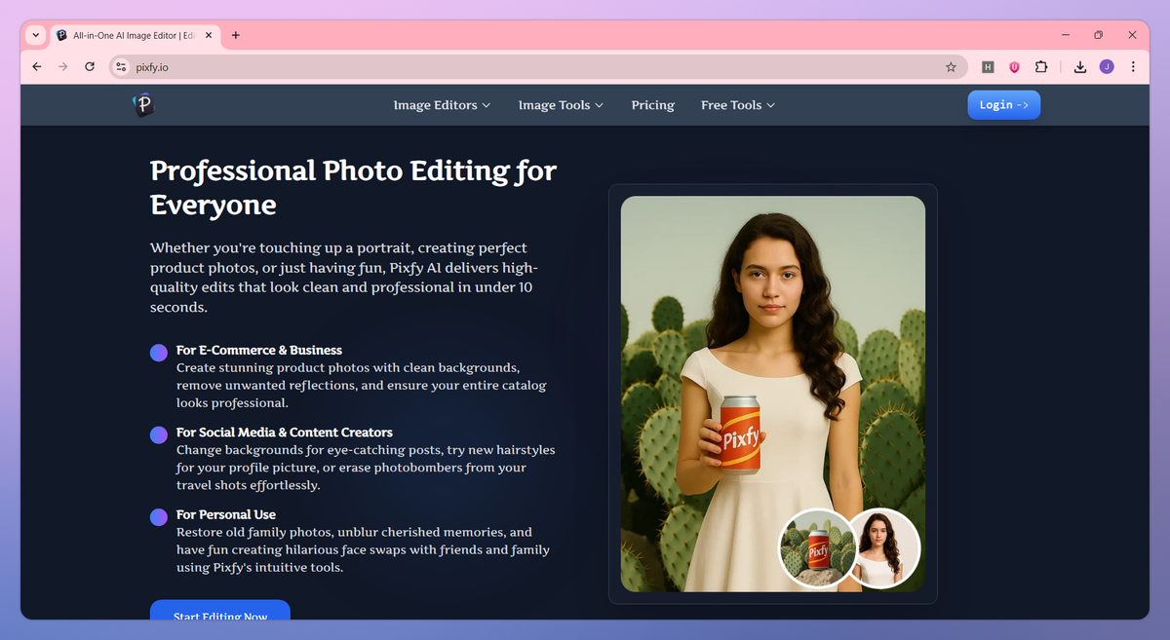Expand the Image Tools menu
The width and height of the screenshot is (1170, 640).
(x=561, y=105)
